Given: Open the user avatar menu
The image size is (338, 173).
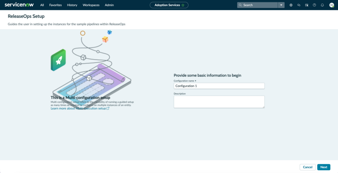Looking at the screenshot, I should click(x=331, y=5).
